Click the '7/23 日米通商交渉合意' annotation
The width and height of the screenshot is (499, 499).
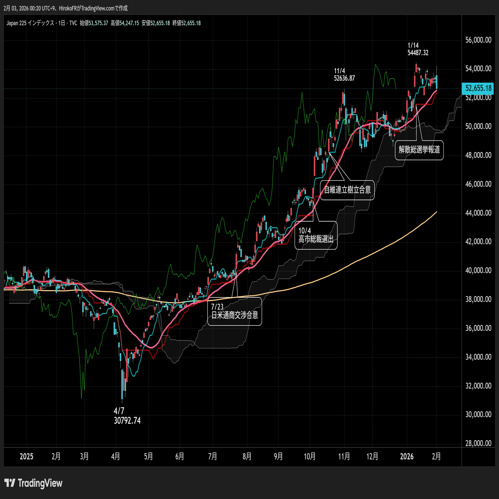(235, 311)
